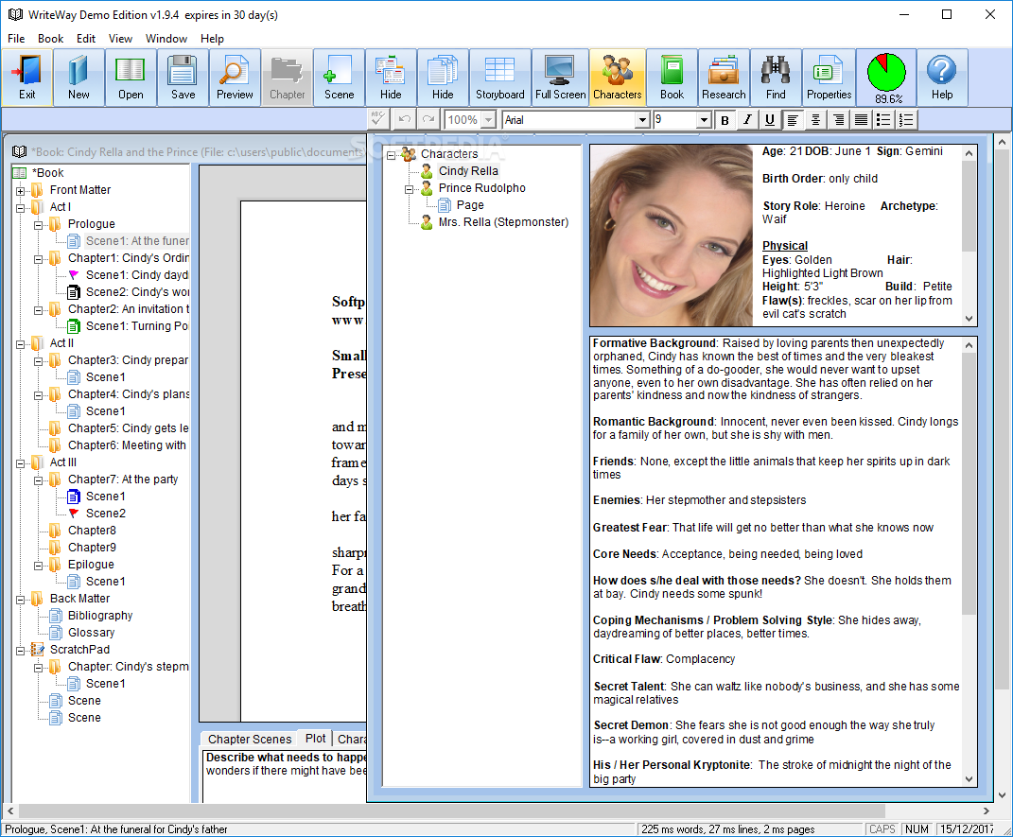Screen dimensions: 1013x837
Task: Toggle Italic formatting
Action: tap(747, 119)
